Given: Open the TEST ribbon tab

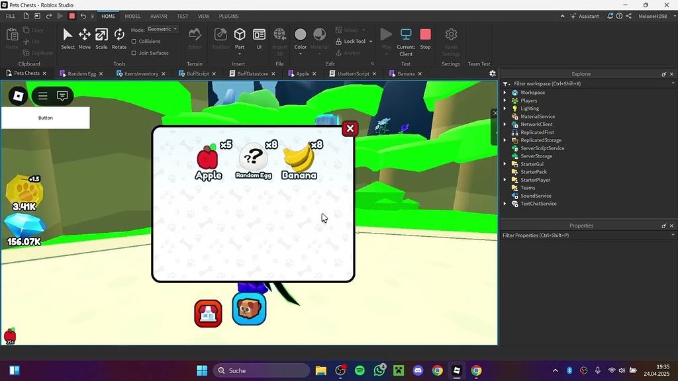Looking at the screenshot, I should (x=183, y=16).
